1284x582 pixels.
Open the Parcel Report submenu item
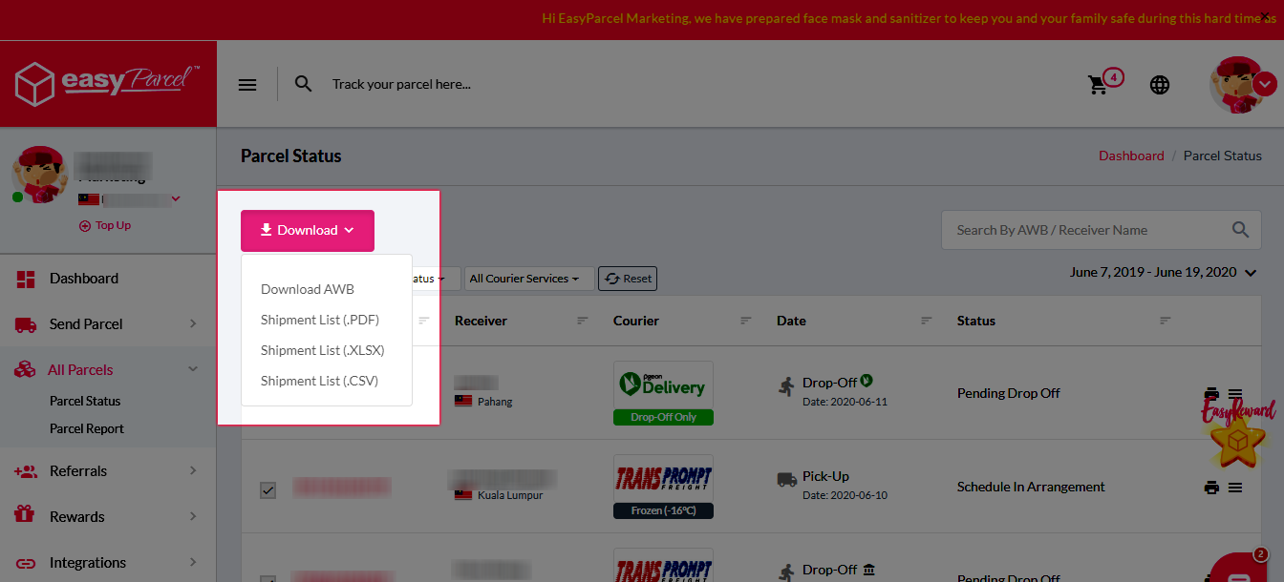[87, 428]
